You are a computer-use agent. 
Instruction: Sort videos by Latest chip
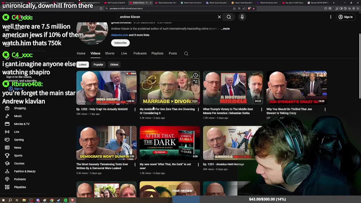click(x=83, y=65)
